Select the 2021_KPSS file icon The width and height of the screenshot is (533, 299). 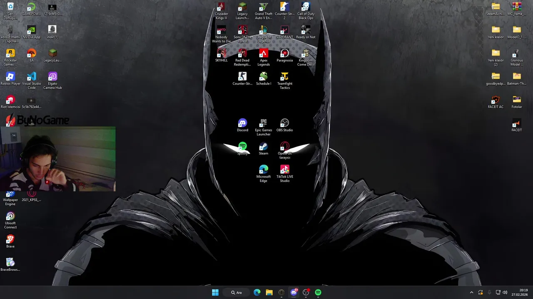31,196
